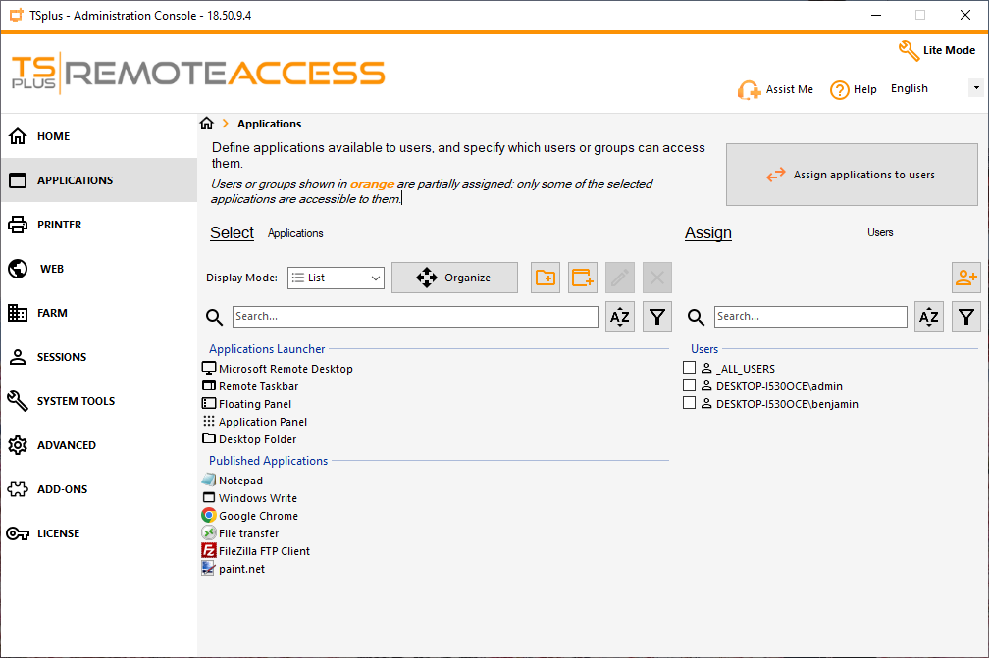The height and width of the screenshot is (658, 989).
Task: Open the Display Mode dropdown
Action: coord(336,278)
